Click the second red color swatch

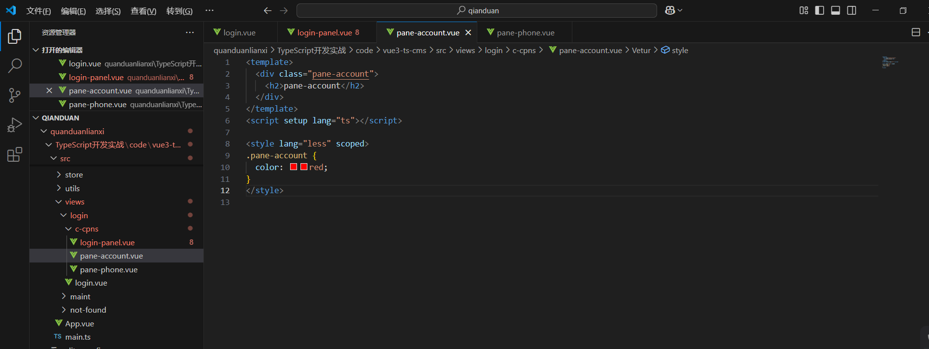click(304, 167)
